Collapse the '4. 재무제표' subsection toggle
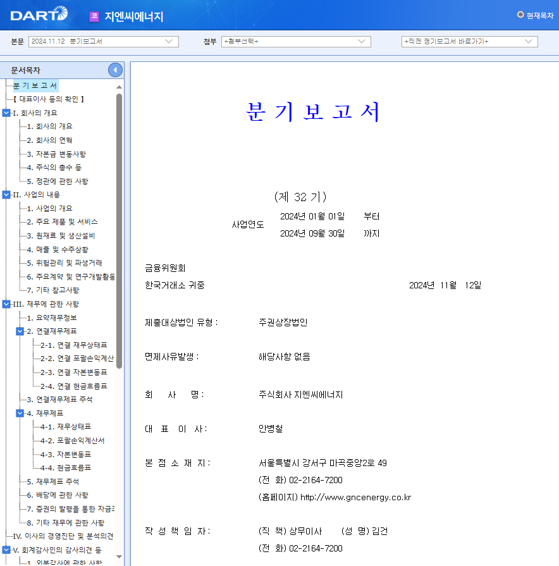 19,412
